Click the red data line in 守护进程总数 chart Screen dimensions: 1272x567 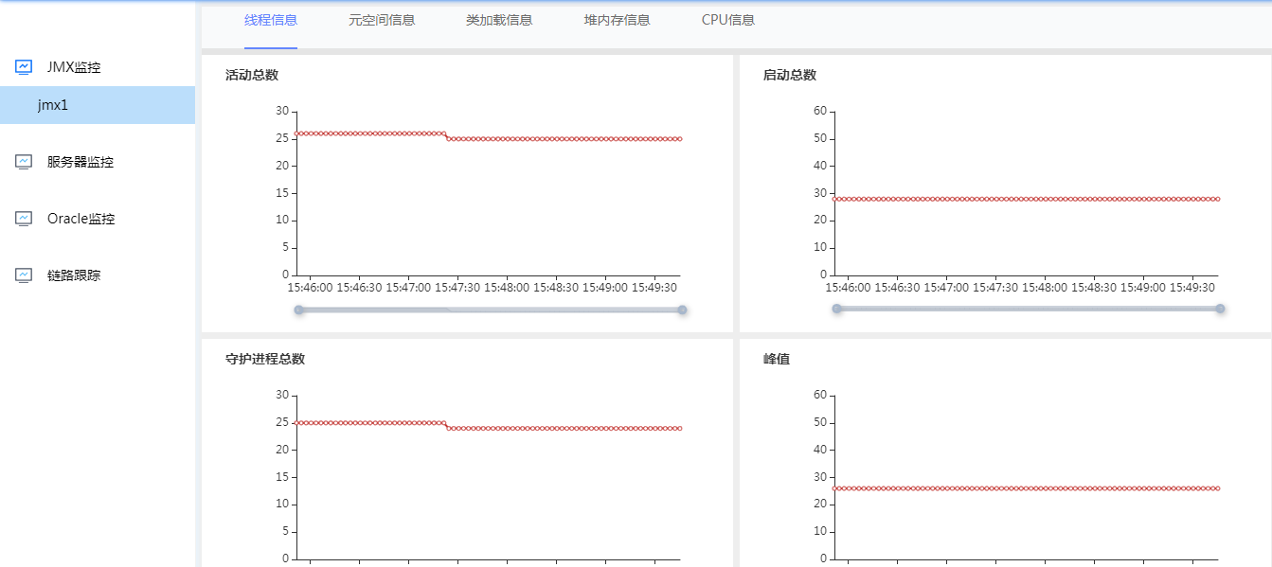(x=568, y=429)
